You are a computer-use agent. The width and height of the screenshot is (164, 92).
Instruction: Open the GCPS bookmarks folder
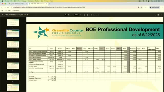8,11
